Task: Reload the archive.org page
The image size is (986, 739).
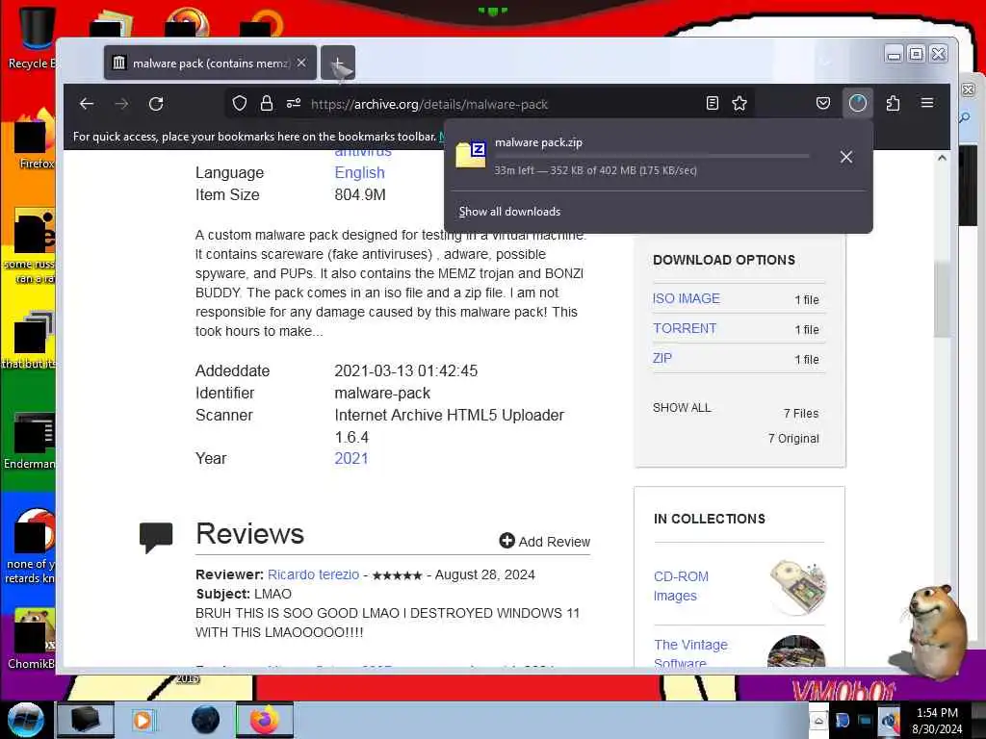Action: [x=156, y=104]
